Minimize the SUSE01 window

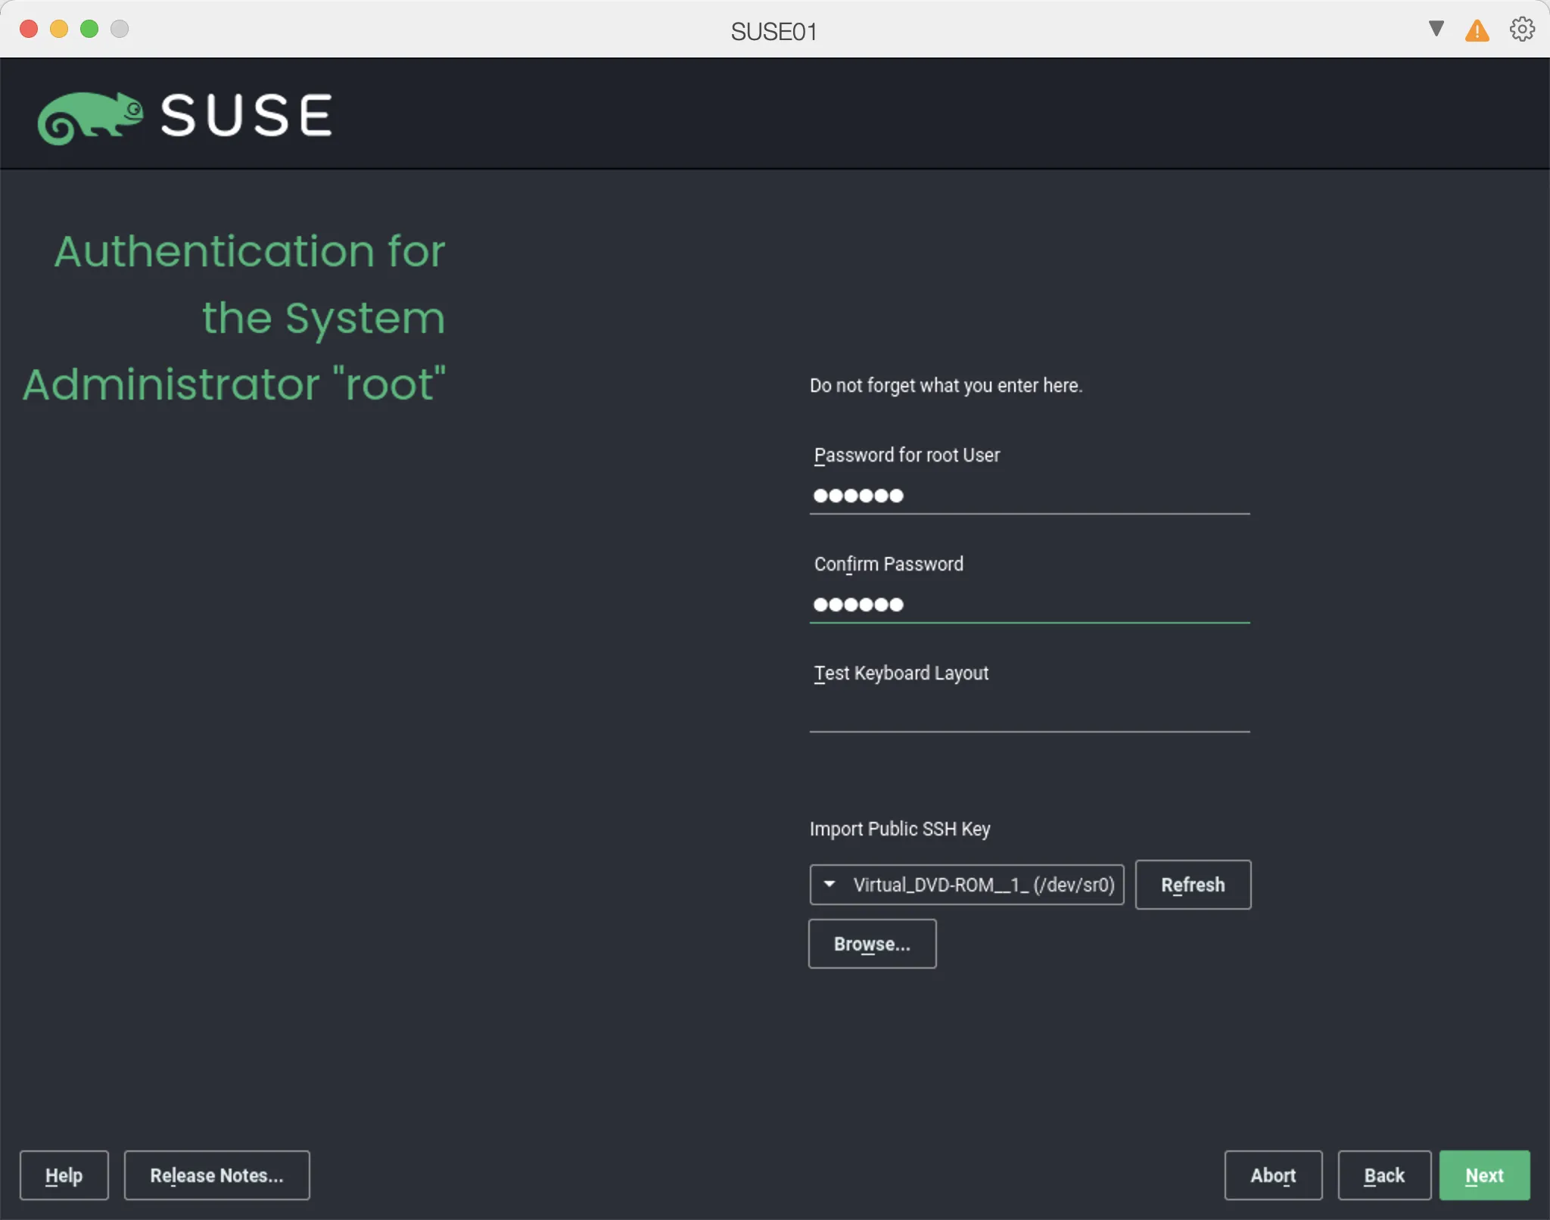[x=59, y=28]
